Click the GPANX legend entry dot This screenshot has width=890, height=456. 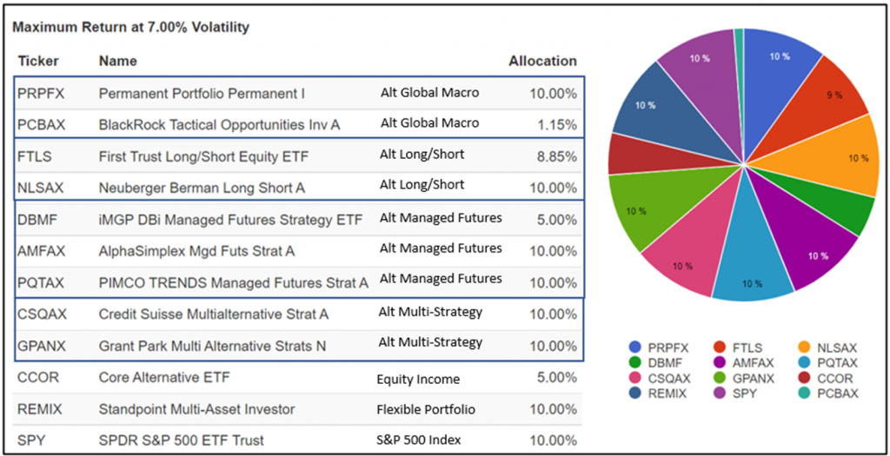[721, 378]
